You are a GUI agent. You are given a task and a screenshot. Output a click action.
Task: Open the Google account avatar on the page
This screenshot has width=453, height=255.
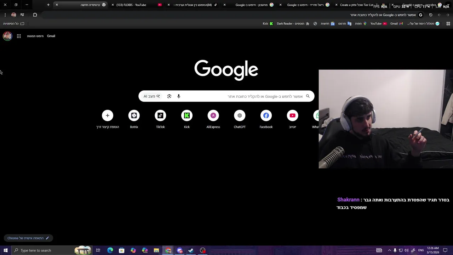coord(7,36)
